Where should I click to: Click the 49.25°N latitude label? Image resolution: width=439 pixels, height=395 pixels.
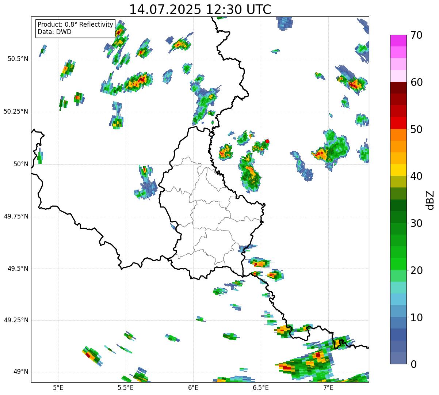tap(16, 320)
